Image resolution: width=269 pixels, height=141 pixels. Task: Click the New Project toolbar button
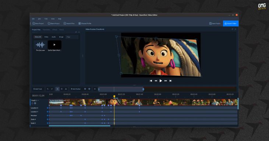click(x=38, y=23)
